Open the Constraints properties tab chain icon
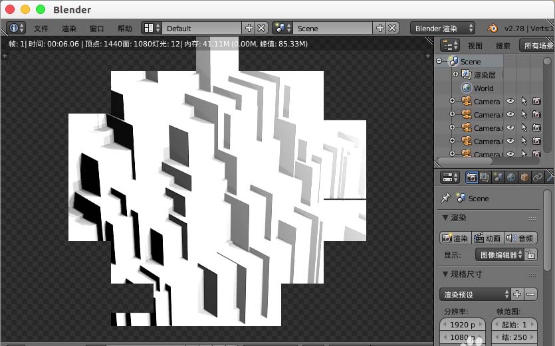Viewport: 555px width, 346px height. click(538, 177)
